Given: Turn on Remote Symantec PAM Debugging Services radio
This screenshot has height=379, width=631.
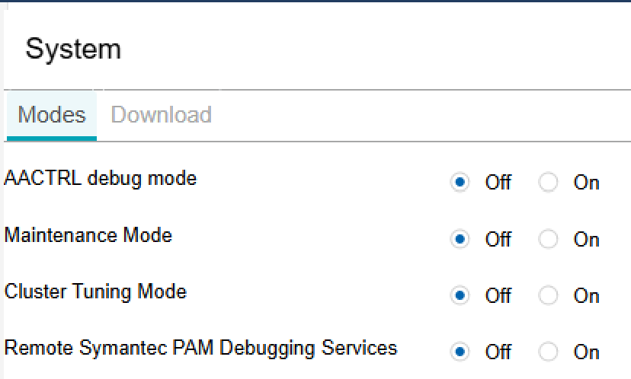Looking at the screenshot, I should point(548,352).
